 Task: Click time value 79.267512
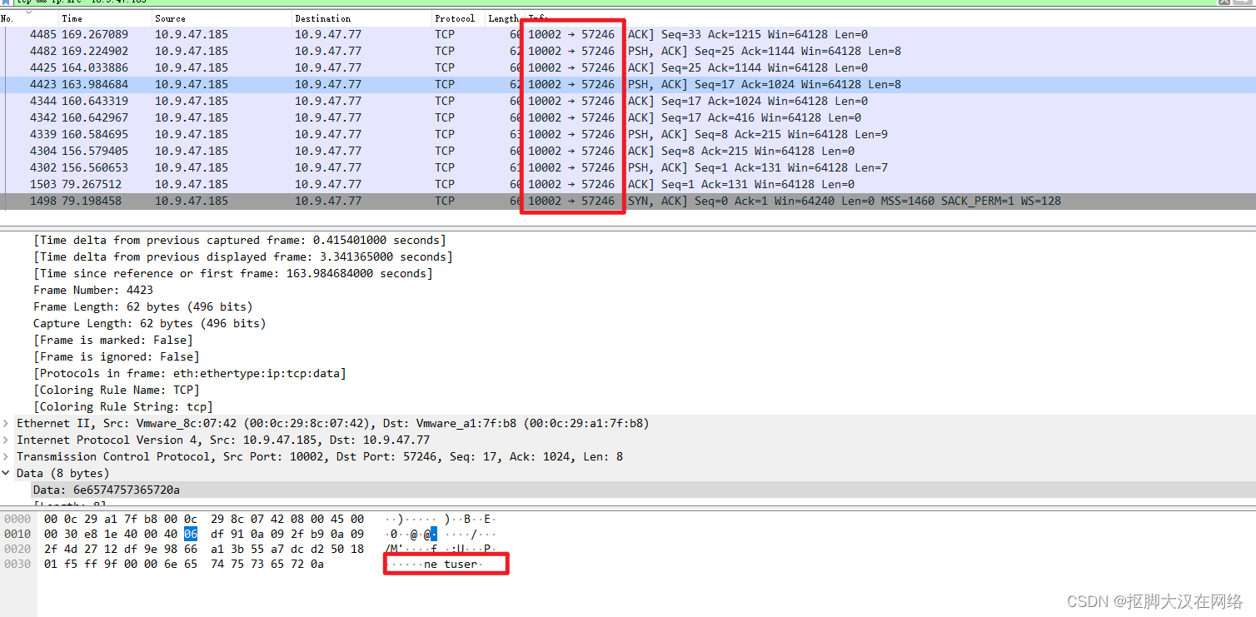click(92, 184)
